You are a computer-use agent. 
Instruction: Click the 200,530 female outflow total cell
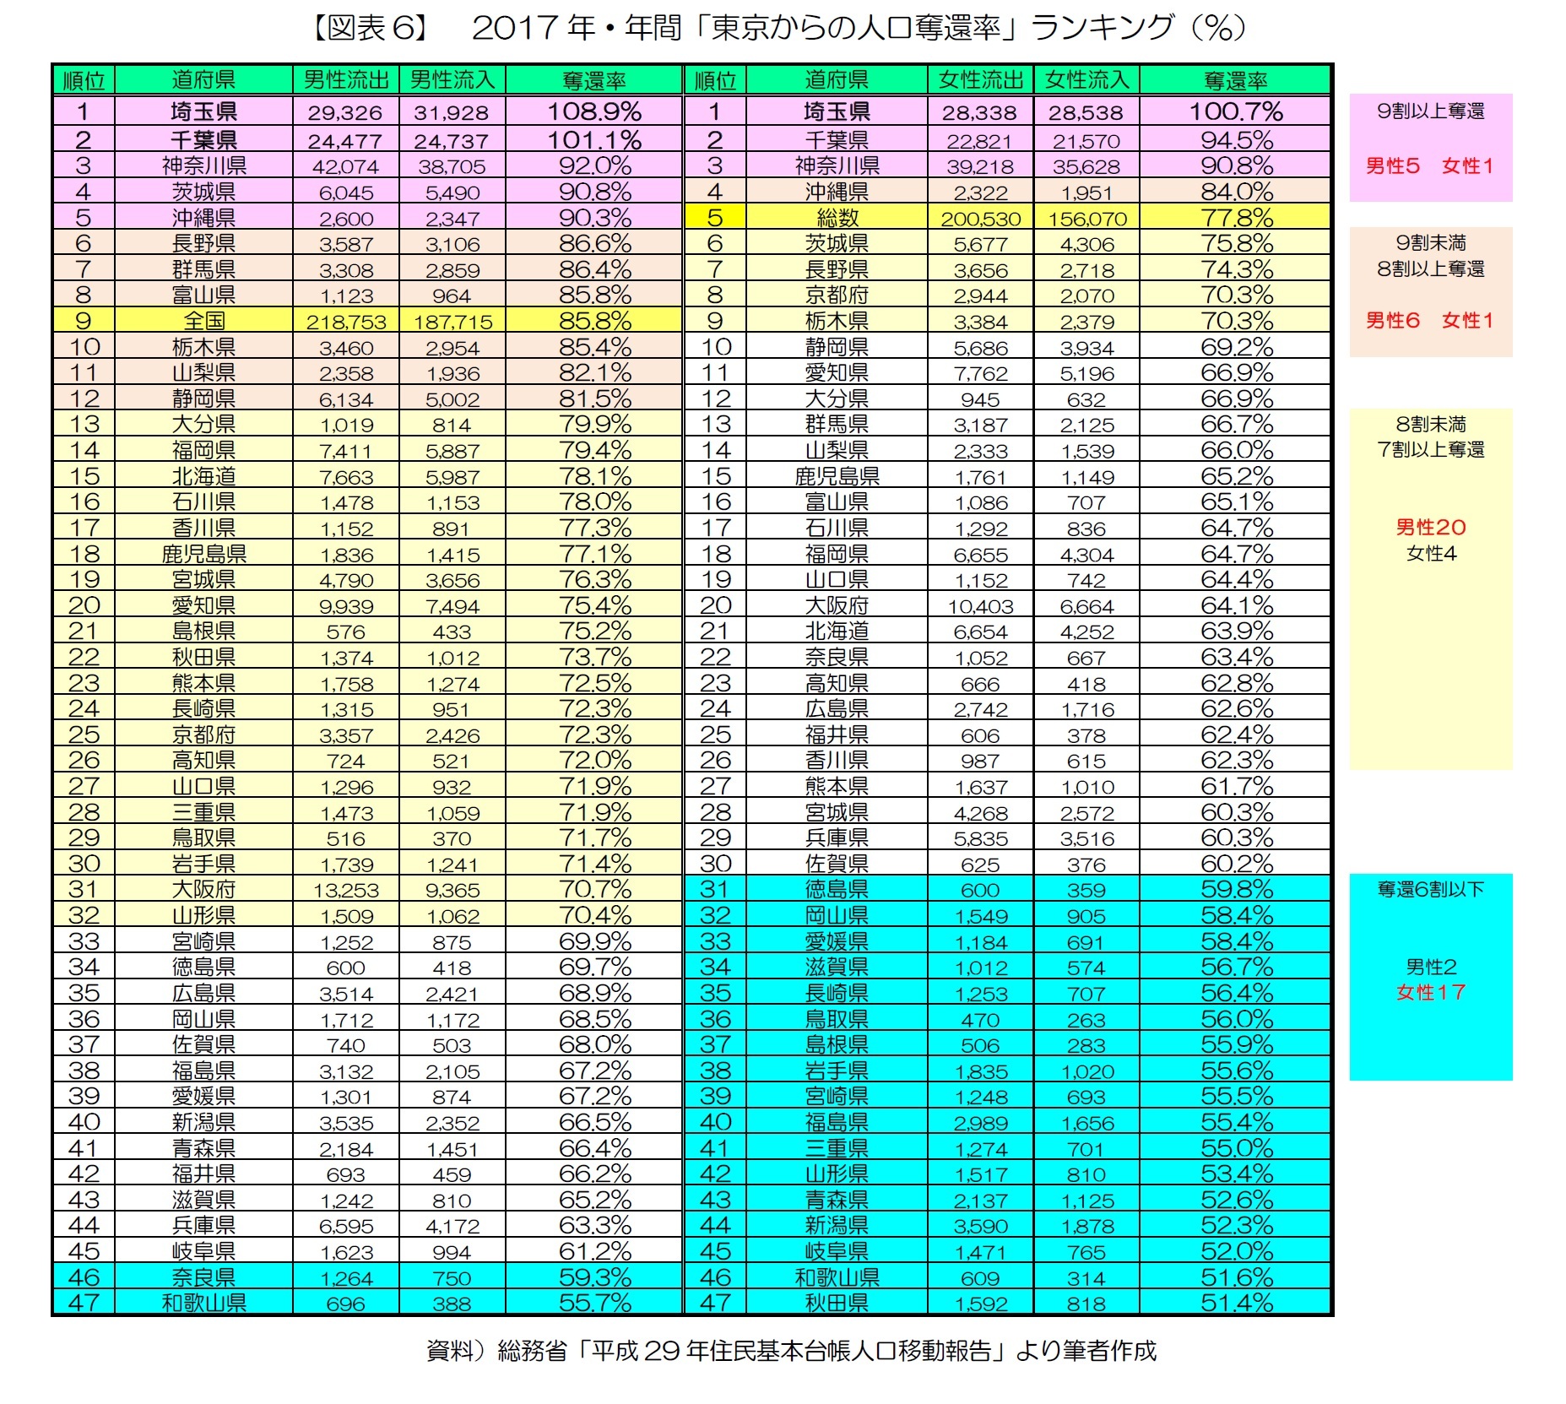tap(980, 219)
